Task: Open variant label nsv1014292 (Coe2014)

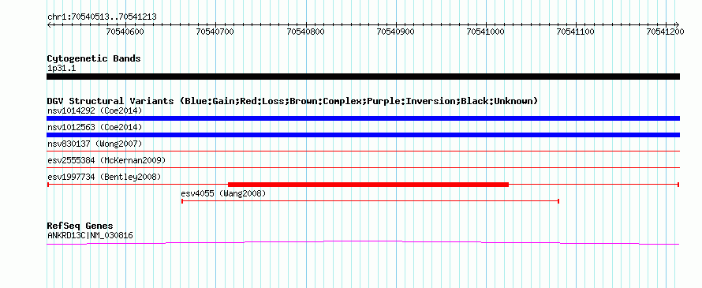Action: click(95, 110)
